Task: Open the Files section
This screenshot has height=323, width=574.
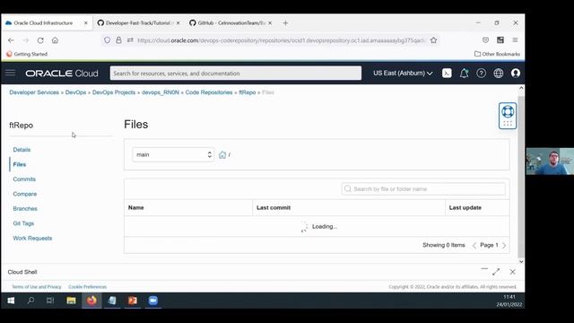Action: tap(20, 164)
